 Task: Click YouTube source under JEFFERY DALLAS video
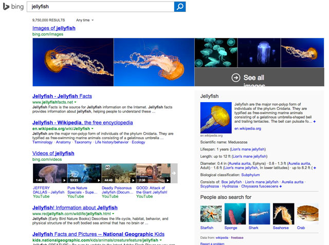tap(41, 196)
